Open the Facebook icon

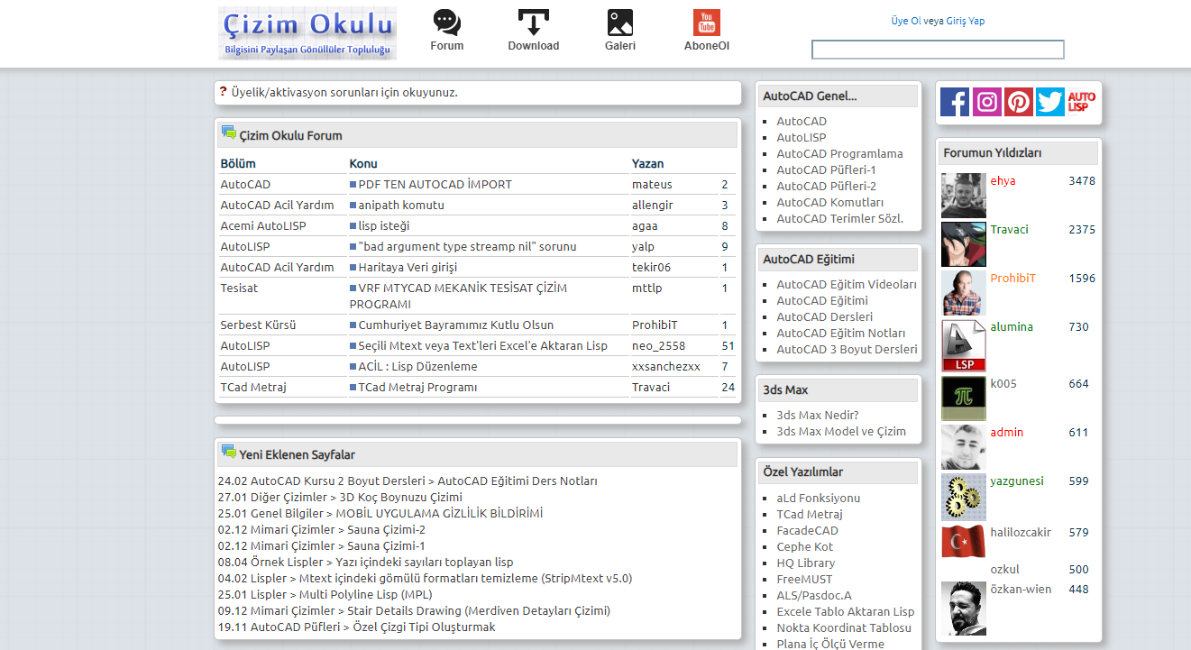[x=954, y=102]
